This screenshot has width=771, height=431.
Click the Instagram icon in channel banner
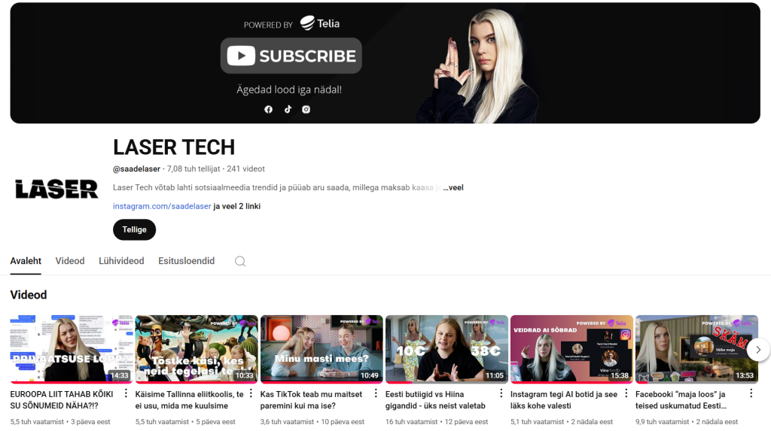coord(306,110)
